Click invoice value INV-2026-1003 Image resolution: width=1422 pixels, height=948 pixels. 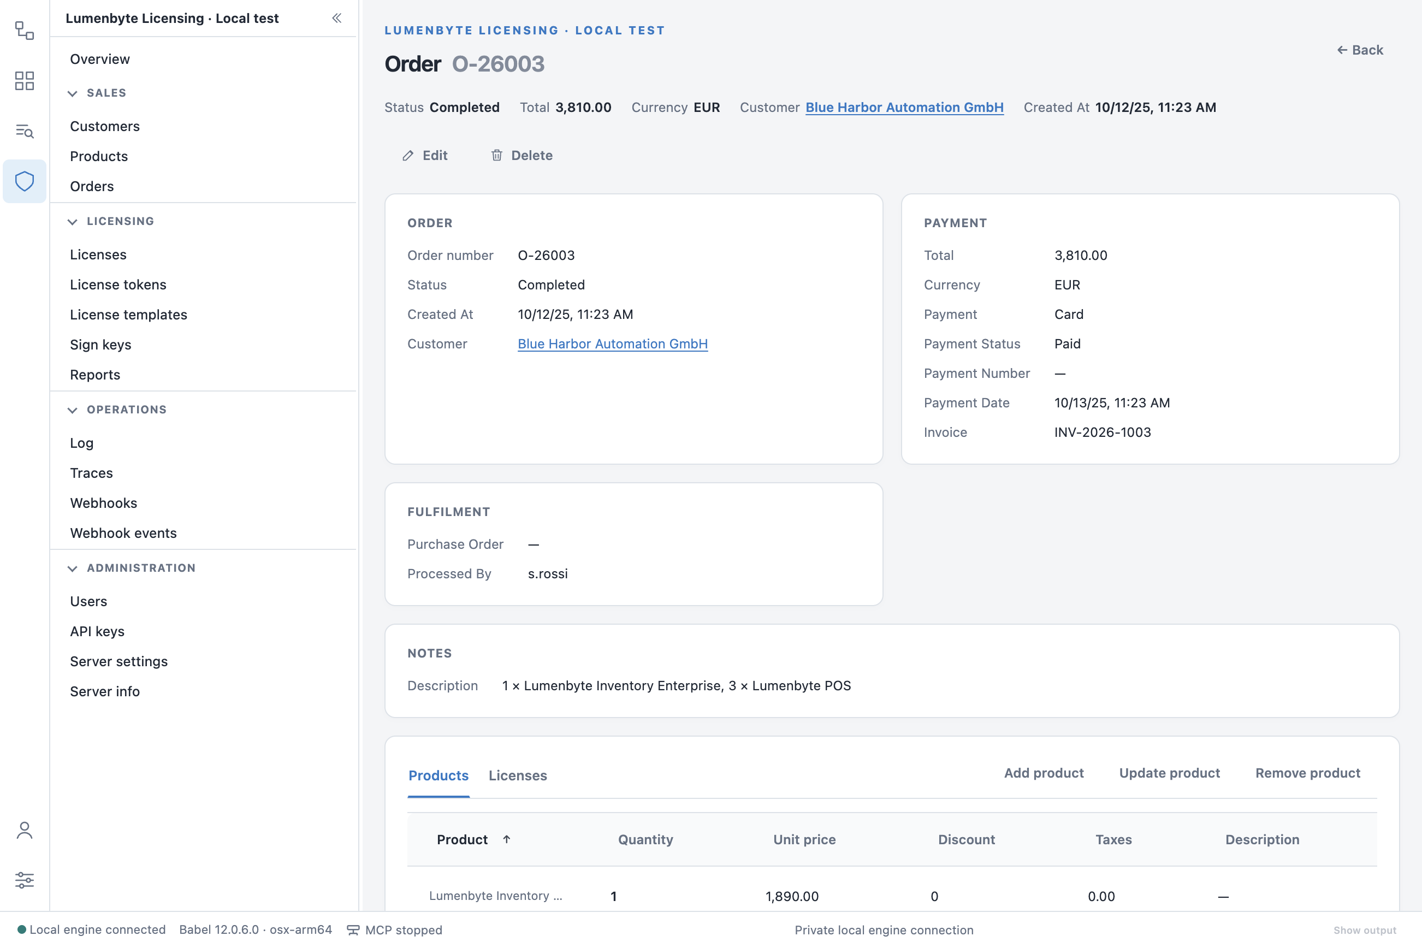tap(1102, 432)
